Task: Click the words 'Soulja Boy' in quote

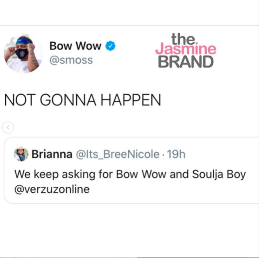Action: (219, 175)
